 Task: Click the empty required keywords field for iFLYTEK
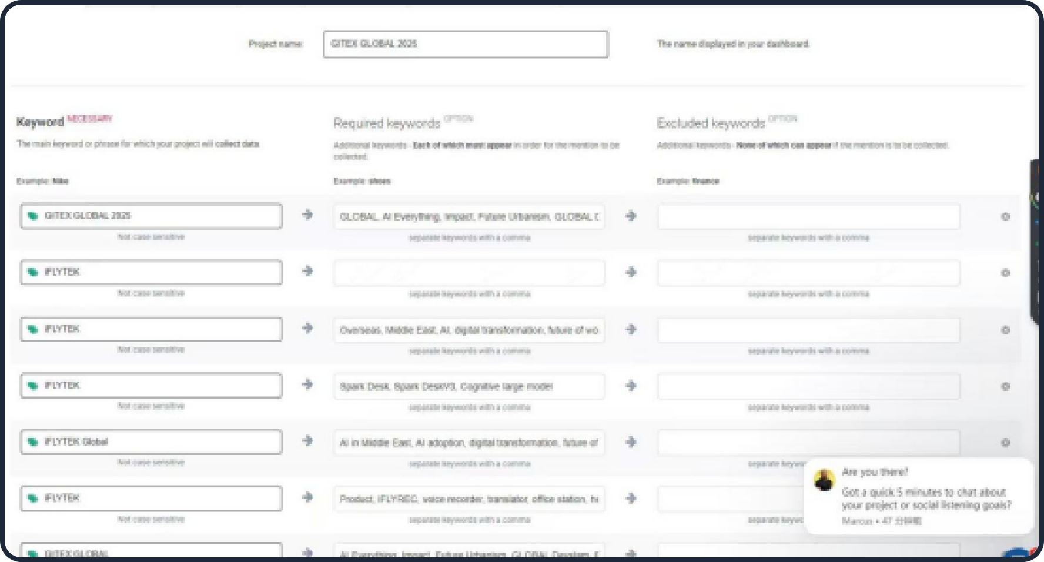(469, 273)
